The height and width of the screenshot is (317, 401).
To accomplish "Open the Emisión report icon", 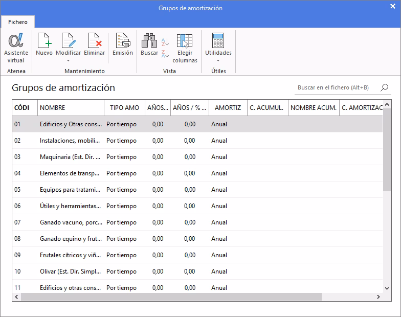I will (122, 41).
